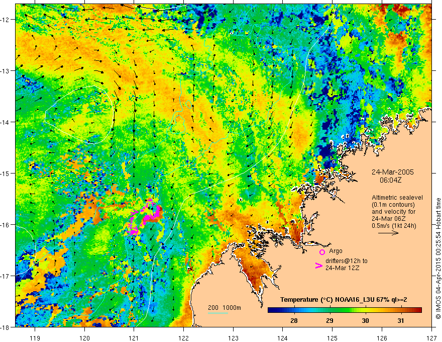Click the magenta drifter track cluster

pyautogui.click(x=145, y=217)
